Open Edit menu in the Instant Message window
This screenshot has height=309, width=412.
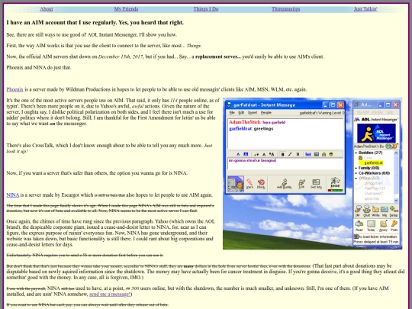tap(241, 113)
